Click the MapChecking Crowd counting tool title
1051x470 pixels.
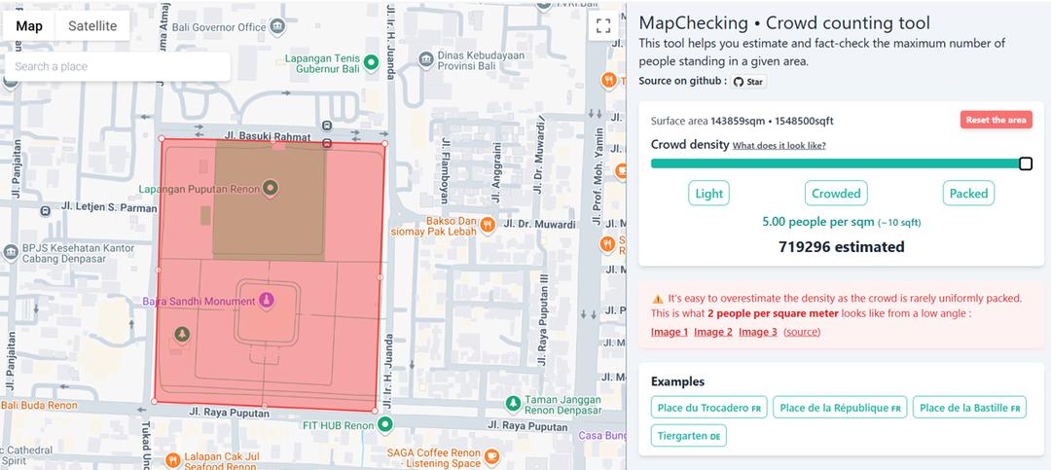tap(784, 22)
